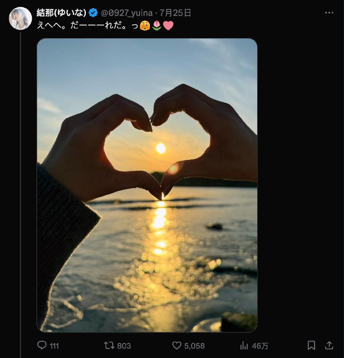Click the 5,058 likes count

pos(194,345)
